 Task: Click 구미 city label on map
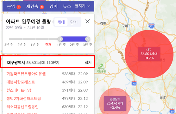point(125,26)
